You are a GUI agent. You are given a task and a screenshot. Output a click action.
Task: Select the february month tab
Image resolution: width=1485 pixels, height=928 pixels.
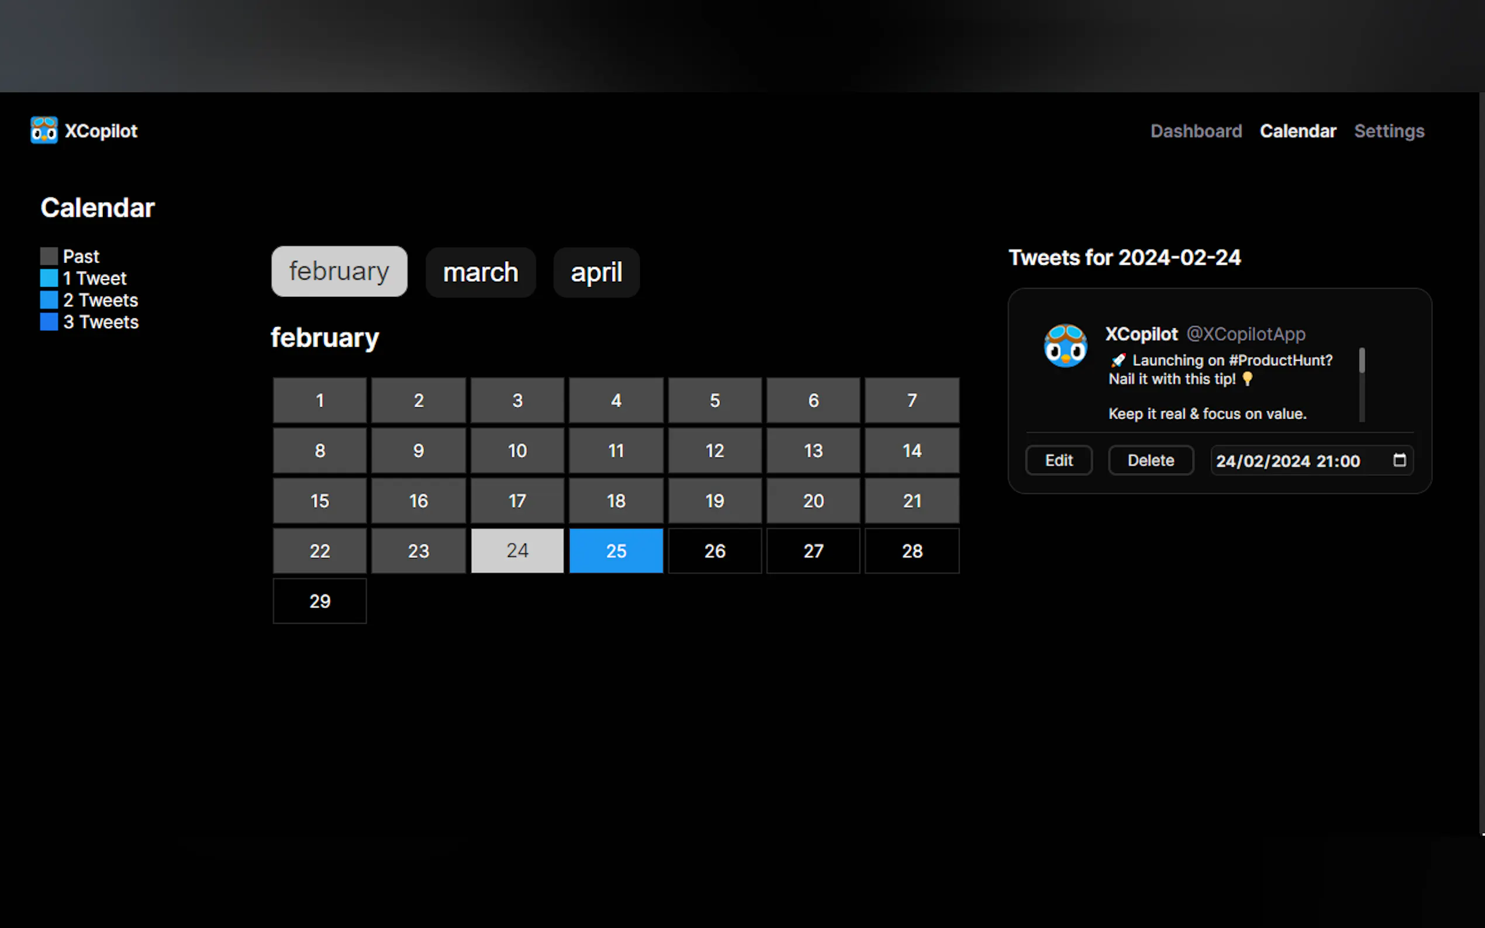[x=339, y=271]
